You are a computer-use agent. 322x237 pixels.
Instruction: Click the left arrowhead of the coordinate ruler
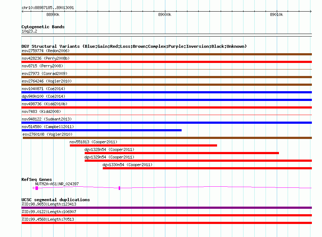point(22,11)
